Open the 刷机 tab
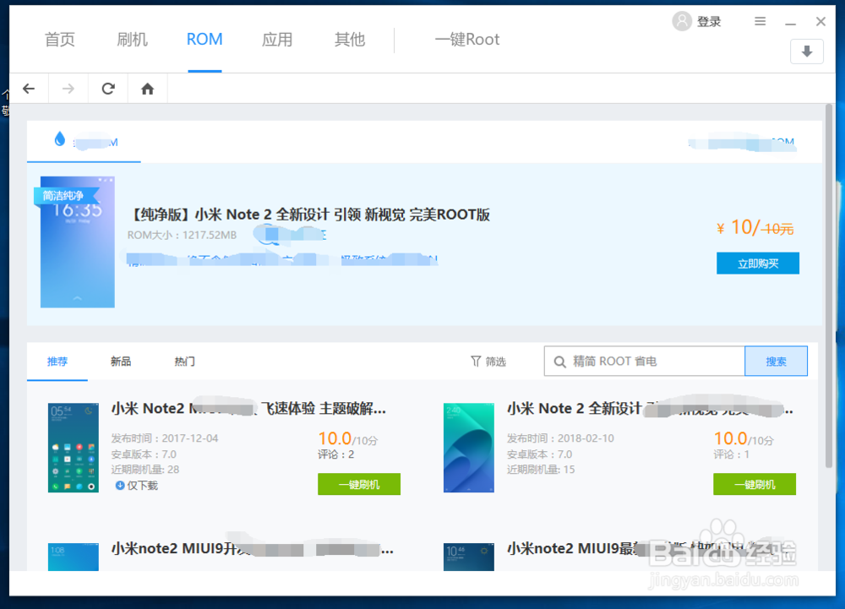845x609 pixels. pos(132,40)
